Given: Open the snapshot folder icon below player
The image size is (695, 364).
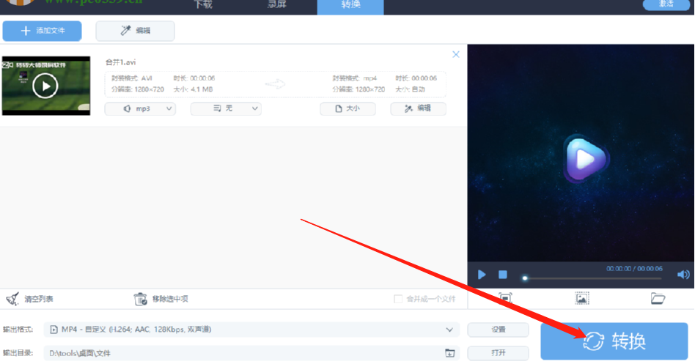Looking at the screenshot, I should [658, 298].
